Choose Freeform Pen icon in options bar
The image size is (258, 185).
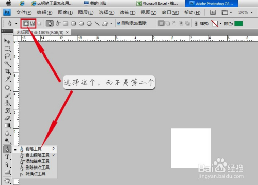[58, 23]
